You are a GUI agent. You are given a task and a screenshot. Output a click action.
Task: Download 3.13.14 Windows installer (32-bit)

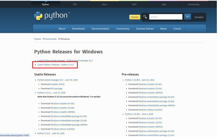click(62, 108)
